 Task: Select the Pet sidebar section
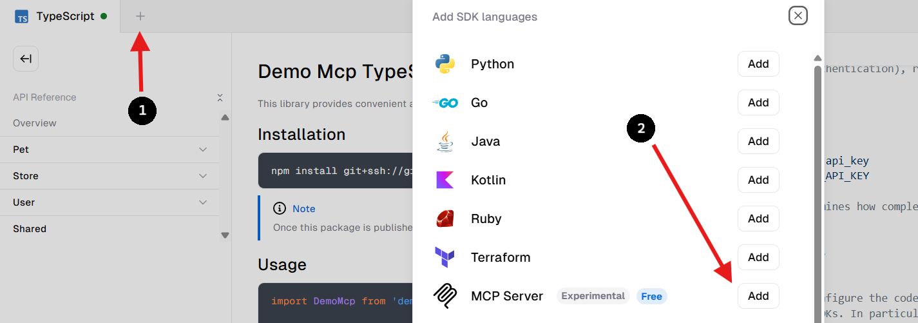pyautogui.click(x=110, y=150)
